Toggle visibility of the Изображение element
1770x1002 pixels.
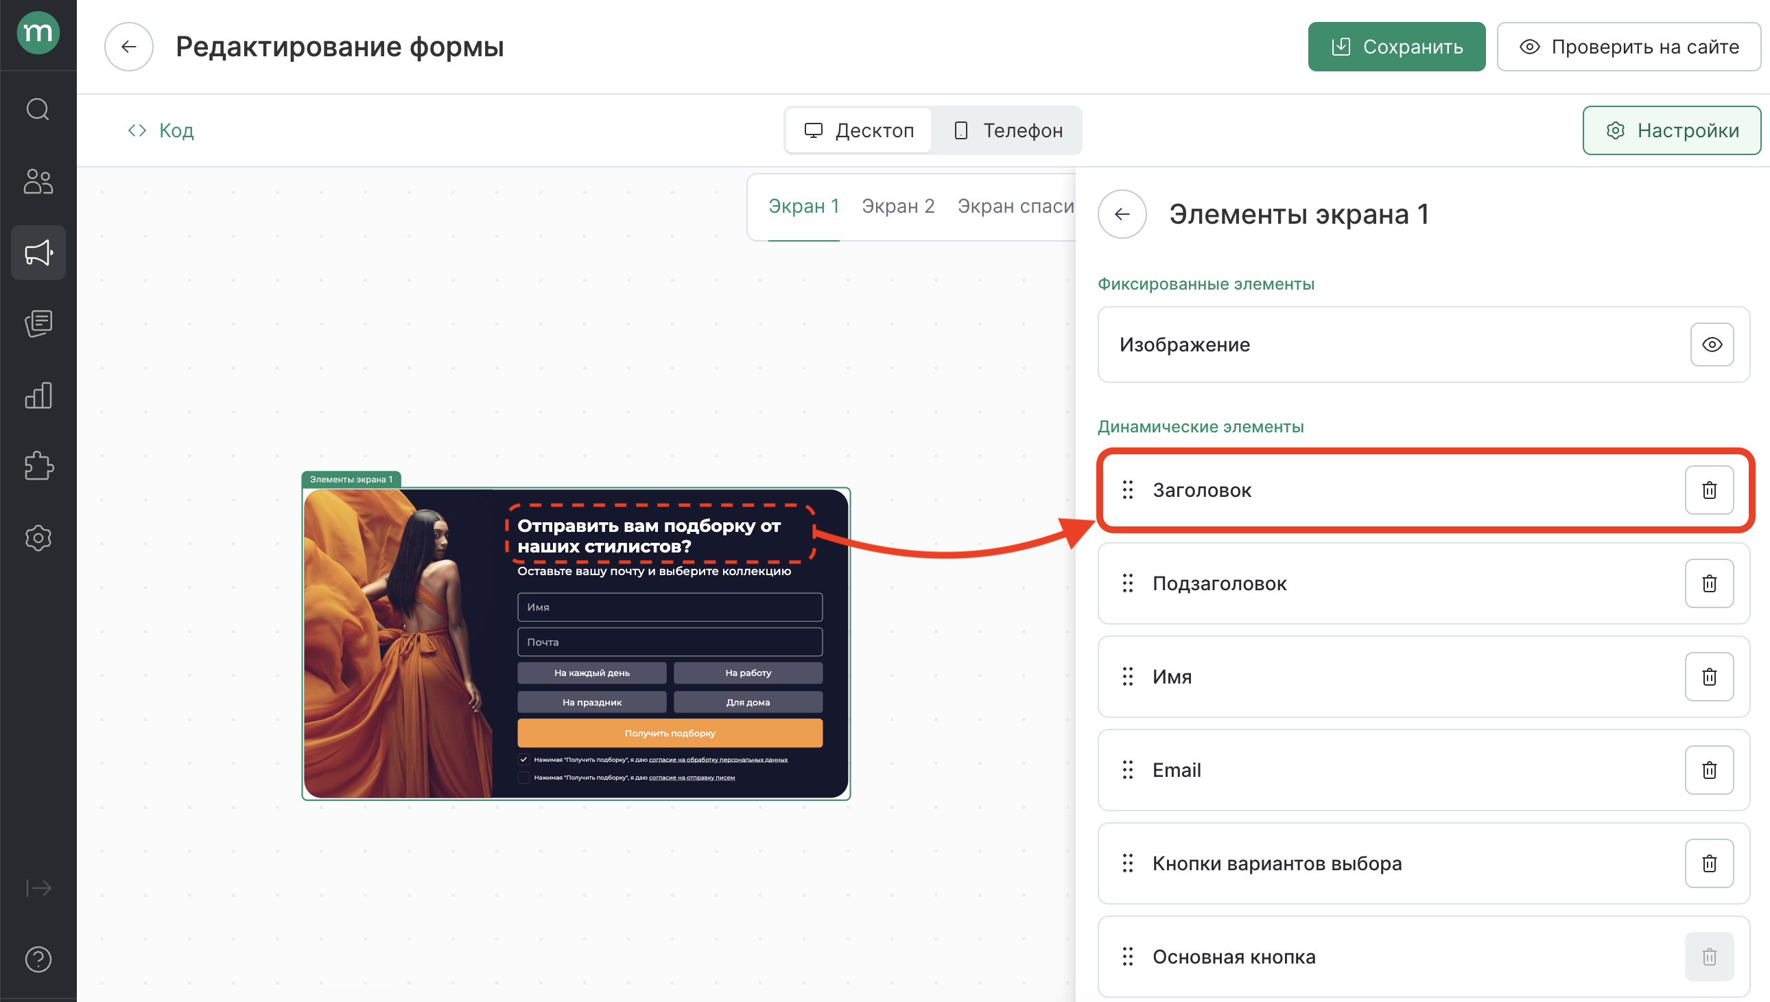coord(1712,345)
